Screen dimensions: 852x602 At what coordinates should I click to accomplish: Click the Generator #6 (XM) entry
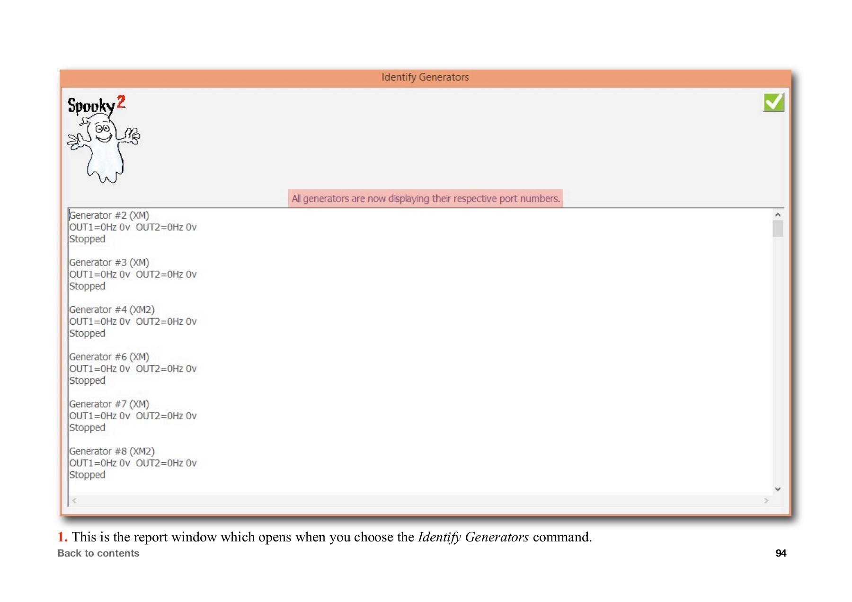click(109, 357)
